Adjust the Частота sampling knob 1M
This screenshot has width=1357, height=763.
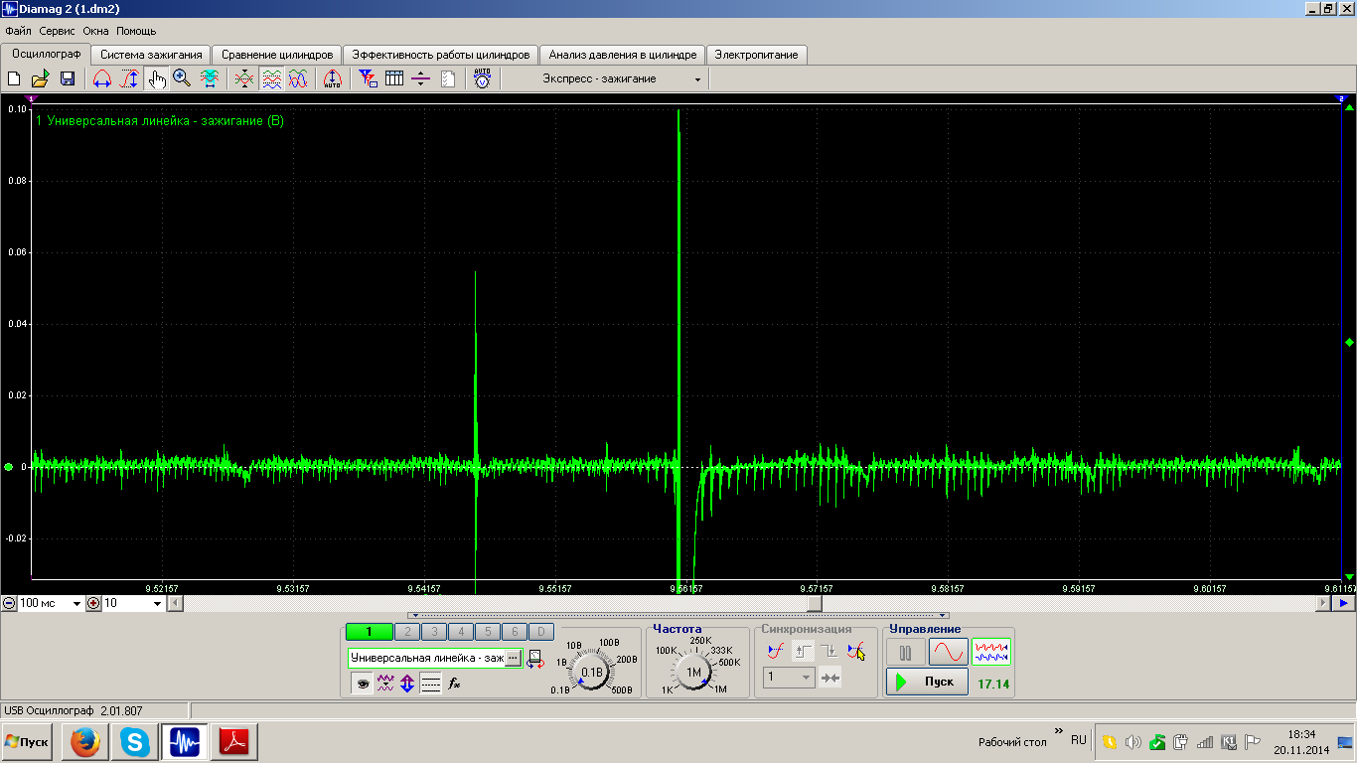(693, 672)
